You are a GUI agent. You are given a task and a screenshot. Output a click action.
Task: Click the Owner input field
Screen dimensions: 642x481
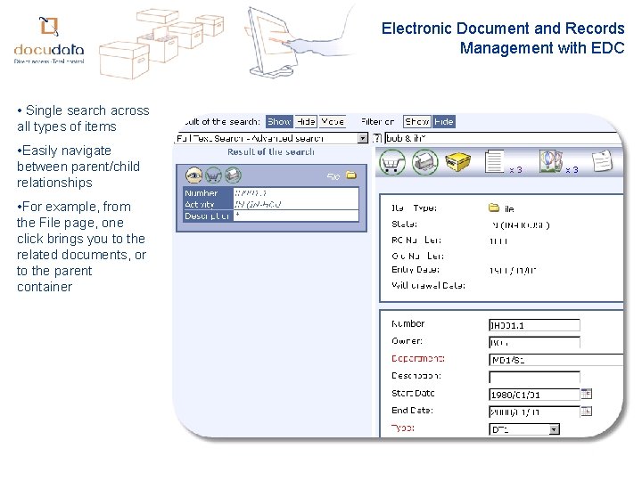coord(534,342)
